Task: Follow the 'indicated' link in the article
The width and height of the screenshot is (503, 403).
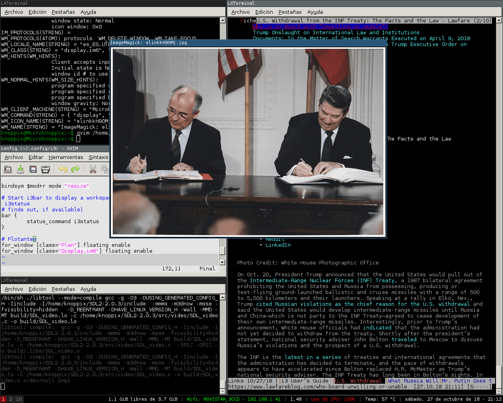Action: (377, 328)
